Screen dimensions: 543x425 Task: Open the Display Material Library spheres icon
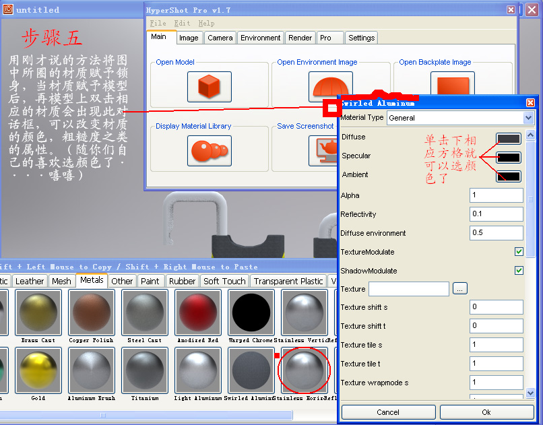pos(209,151)
